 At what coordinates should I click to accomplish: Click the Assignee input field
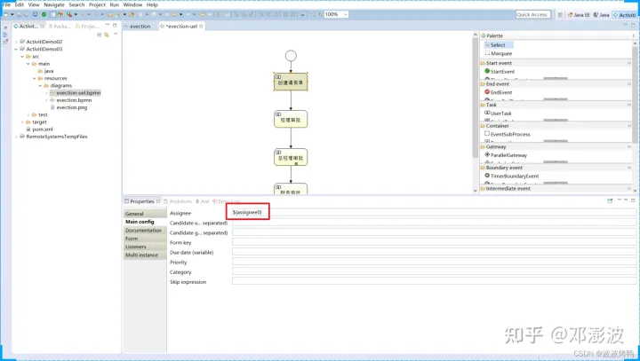[251, 213]
